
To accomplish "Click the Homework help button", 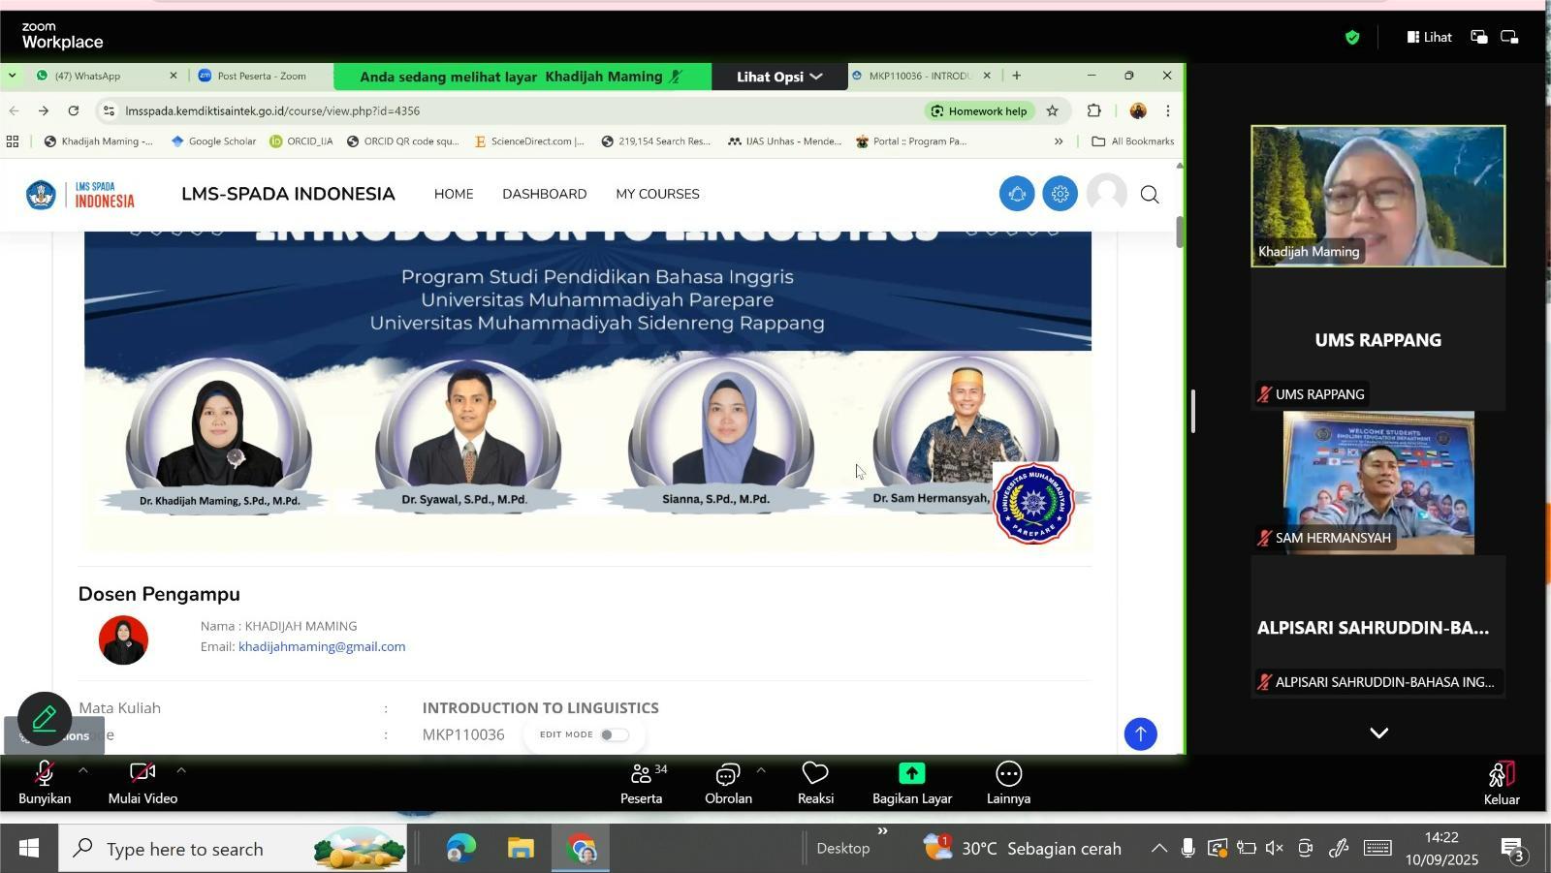I will 979,111.
